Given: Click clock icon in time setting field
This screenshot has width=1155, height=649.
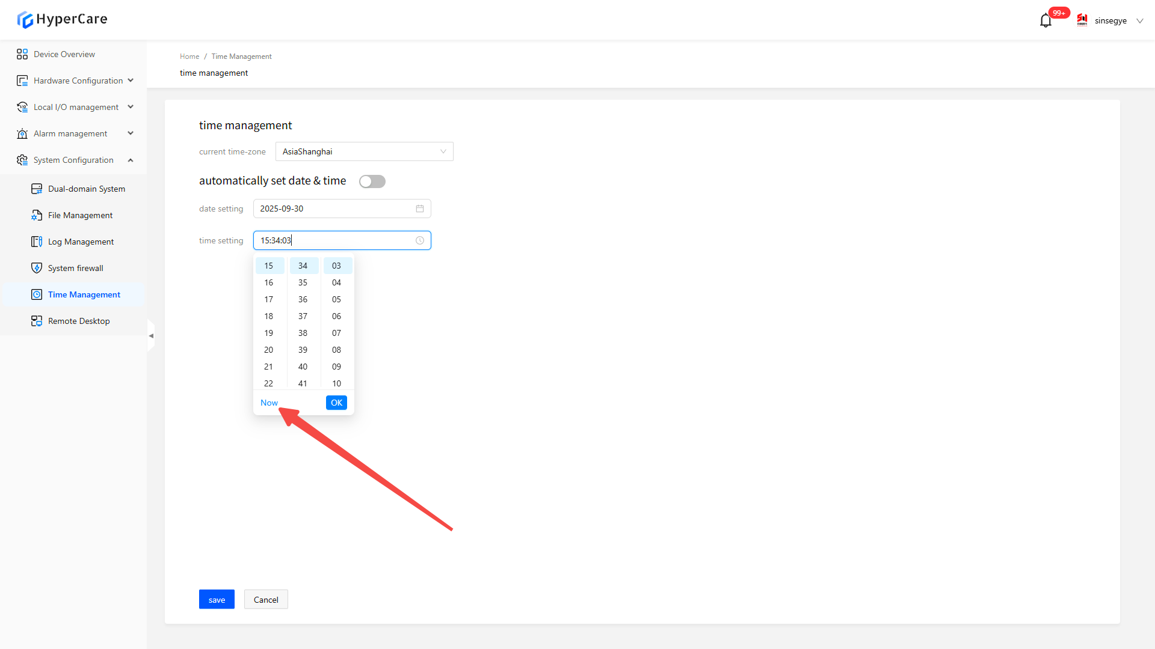Looking at the screenshot, I should pos(420,240).
